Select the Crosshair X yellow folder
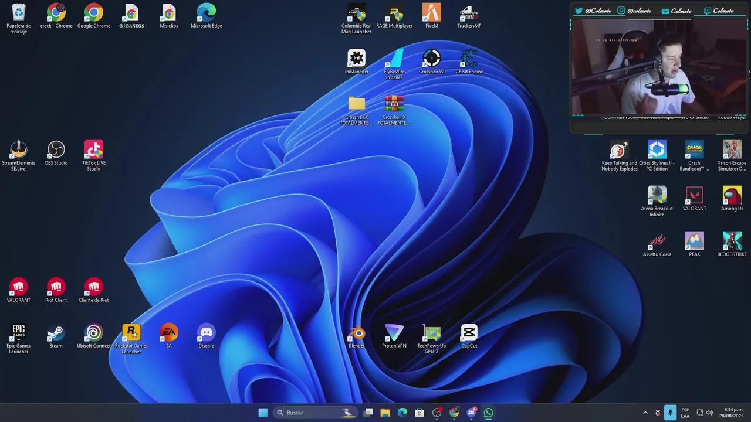751x422 pixels. click(x=357, y=110)
